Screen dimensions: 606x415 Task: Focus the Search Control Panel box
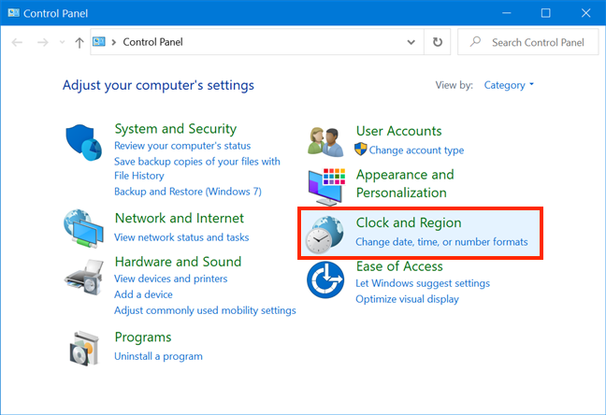coord(528,42)
